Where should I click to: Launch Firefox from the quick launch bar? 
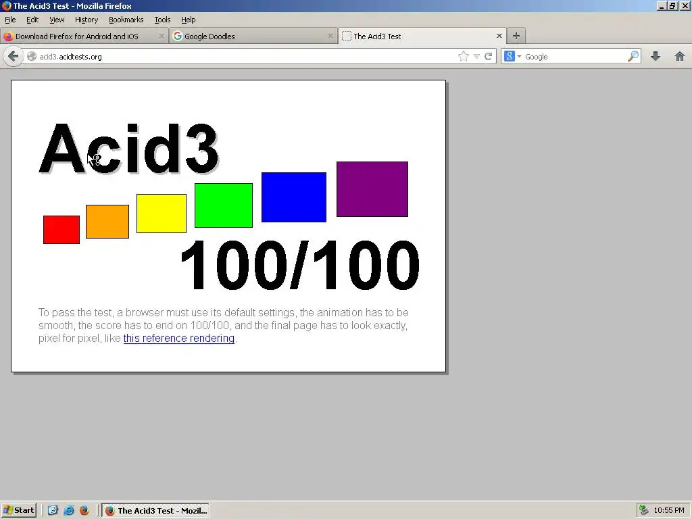[x=84, y=510]
